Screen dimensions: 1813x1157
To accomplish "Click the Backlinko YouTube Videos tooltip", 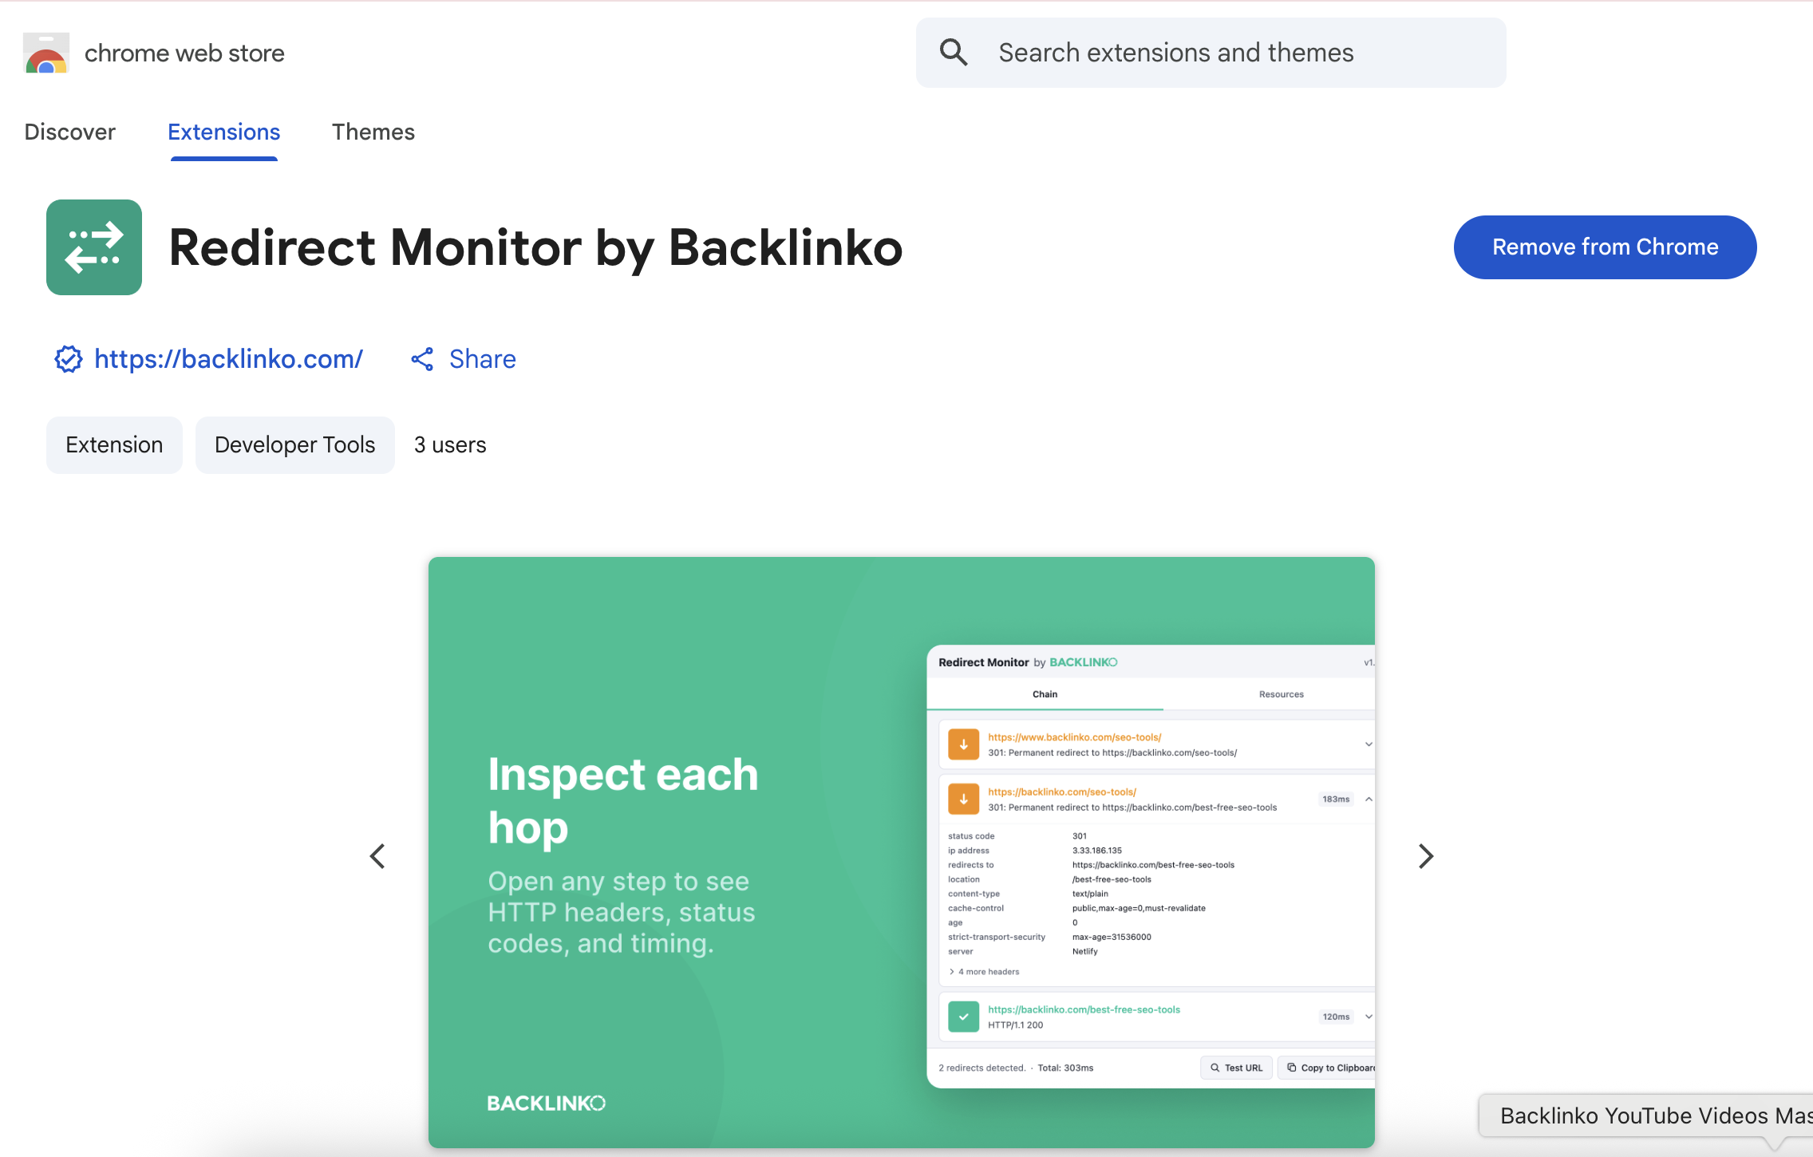I will point(1646,1116).
